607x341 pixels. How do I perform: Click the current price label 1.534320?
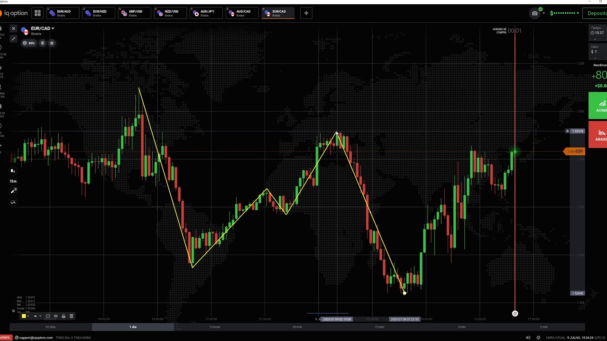tap(574, 152)
